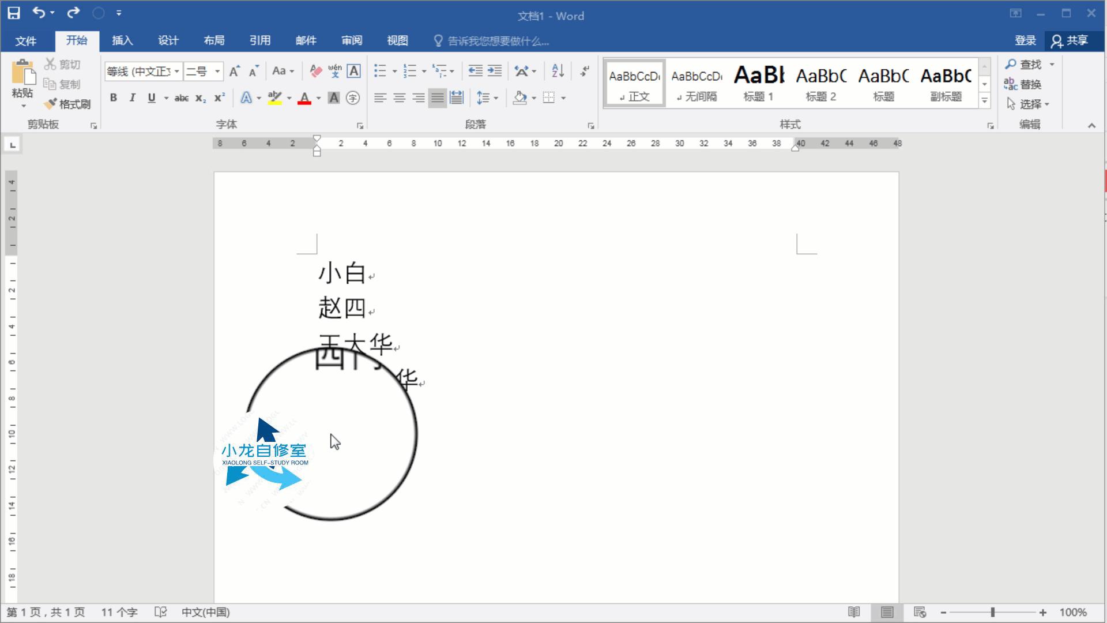Toggle italic formatting

pyautogui.click(x=132, y=98)
